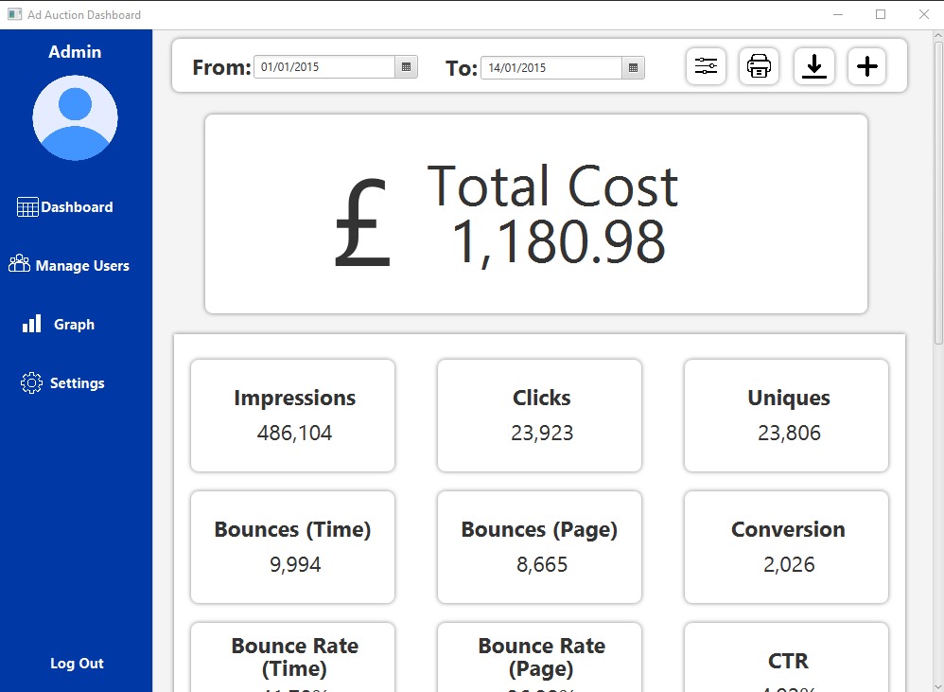Click the From date text field
Image resolution: width=944 pixels, height=692 pixels.
(x=323, y=67)
